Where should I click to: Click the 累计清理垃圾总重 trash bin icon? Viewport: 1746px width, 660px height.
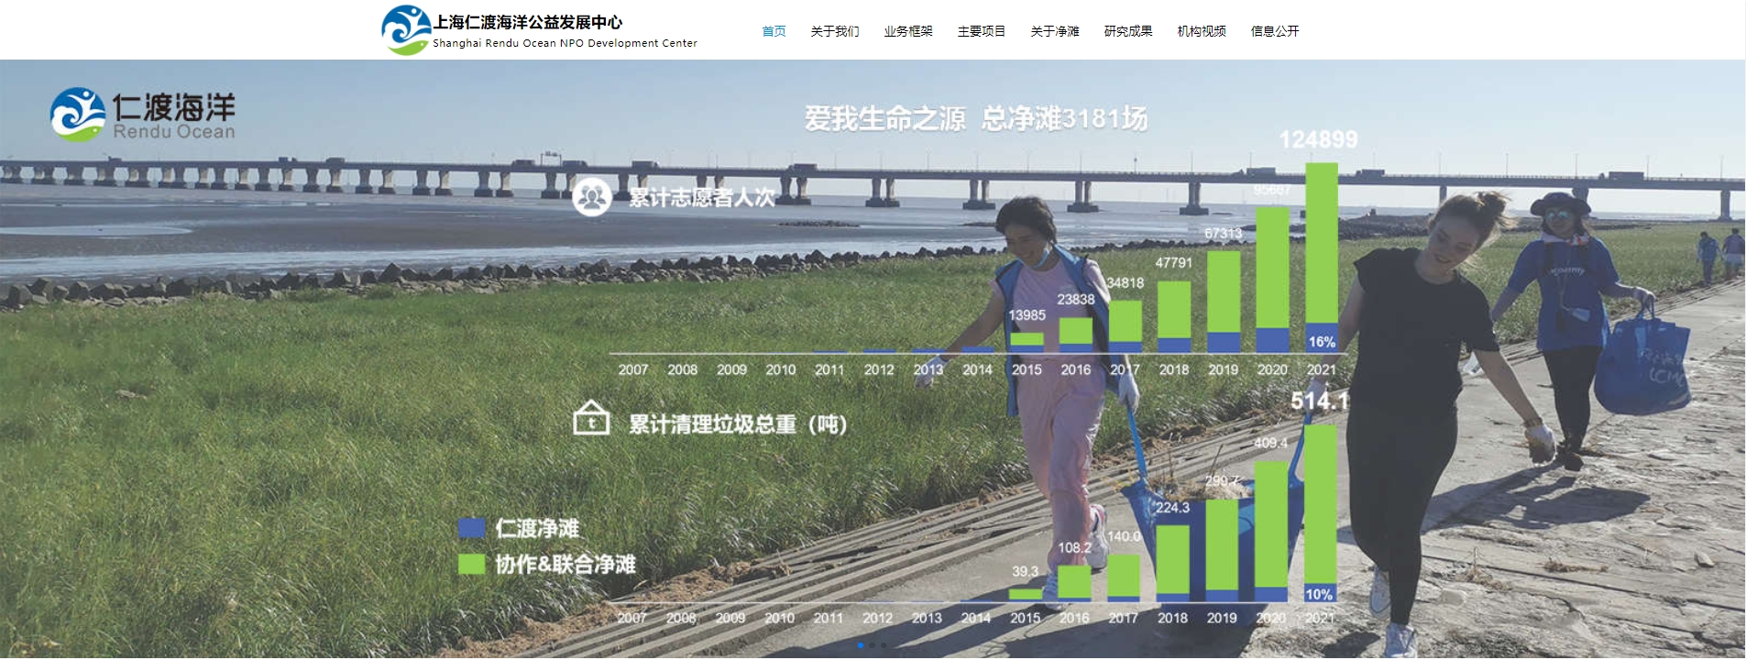[x=591, y=418]
